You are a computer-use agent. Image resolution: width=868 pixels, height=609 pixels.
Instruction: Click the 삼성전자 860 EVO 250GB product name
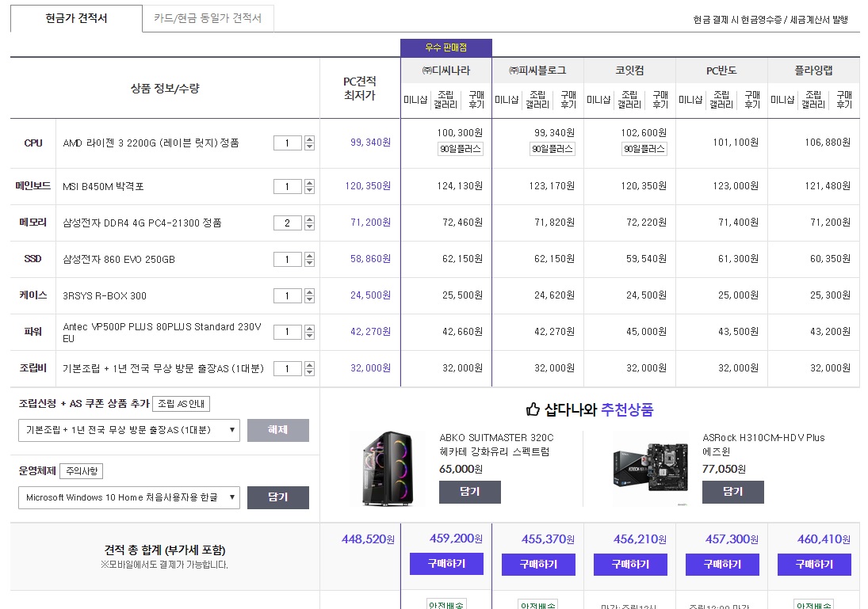coord(119,260)
